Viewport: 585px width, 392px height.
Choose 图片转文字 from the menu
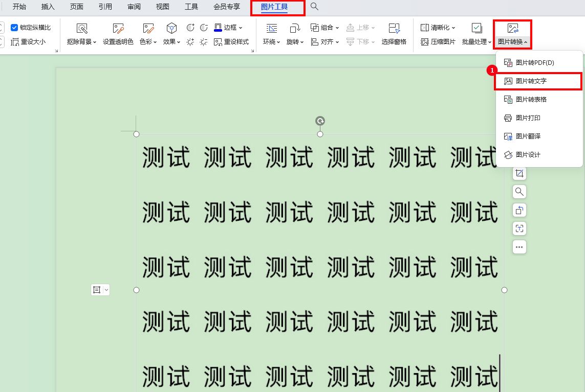pos(539,81)
